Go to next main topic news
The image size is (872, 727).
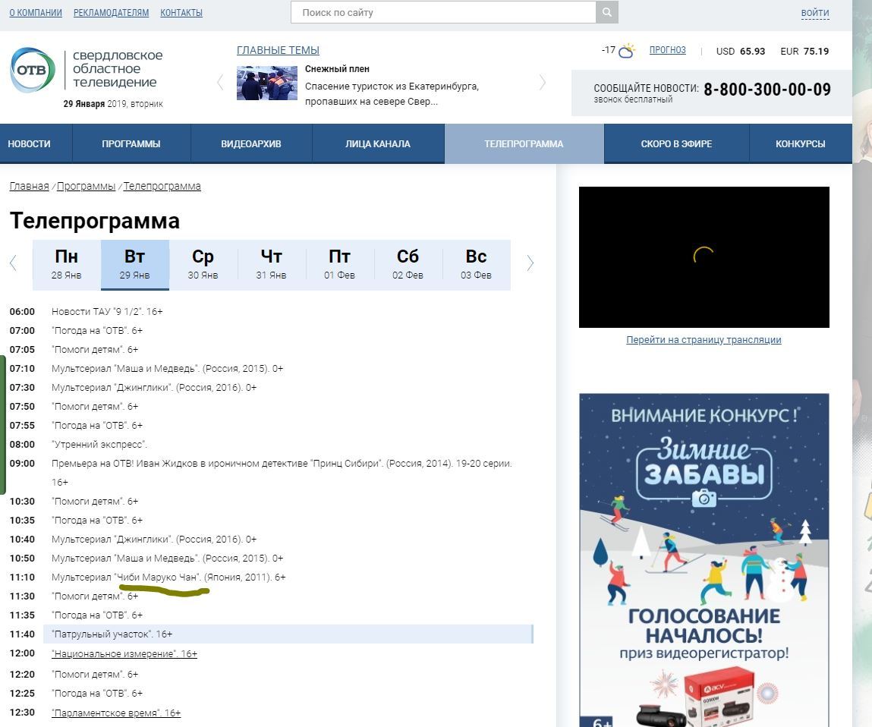543,83
